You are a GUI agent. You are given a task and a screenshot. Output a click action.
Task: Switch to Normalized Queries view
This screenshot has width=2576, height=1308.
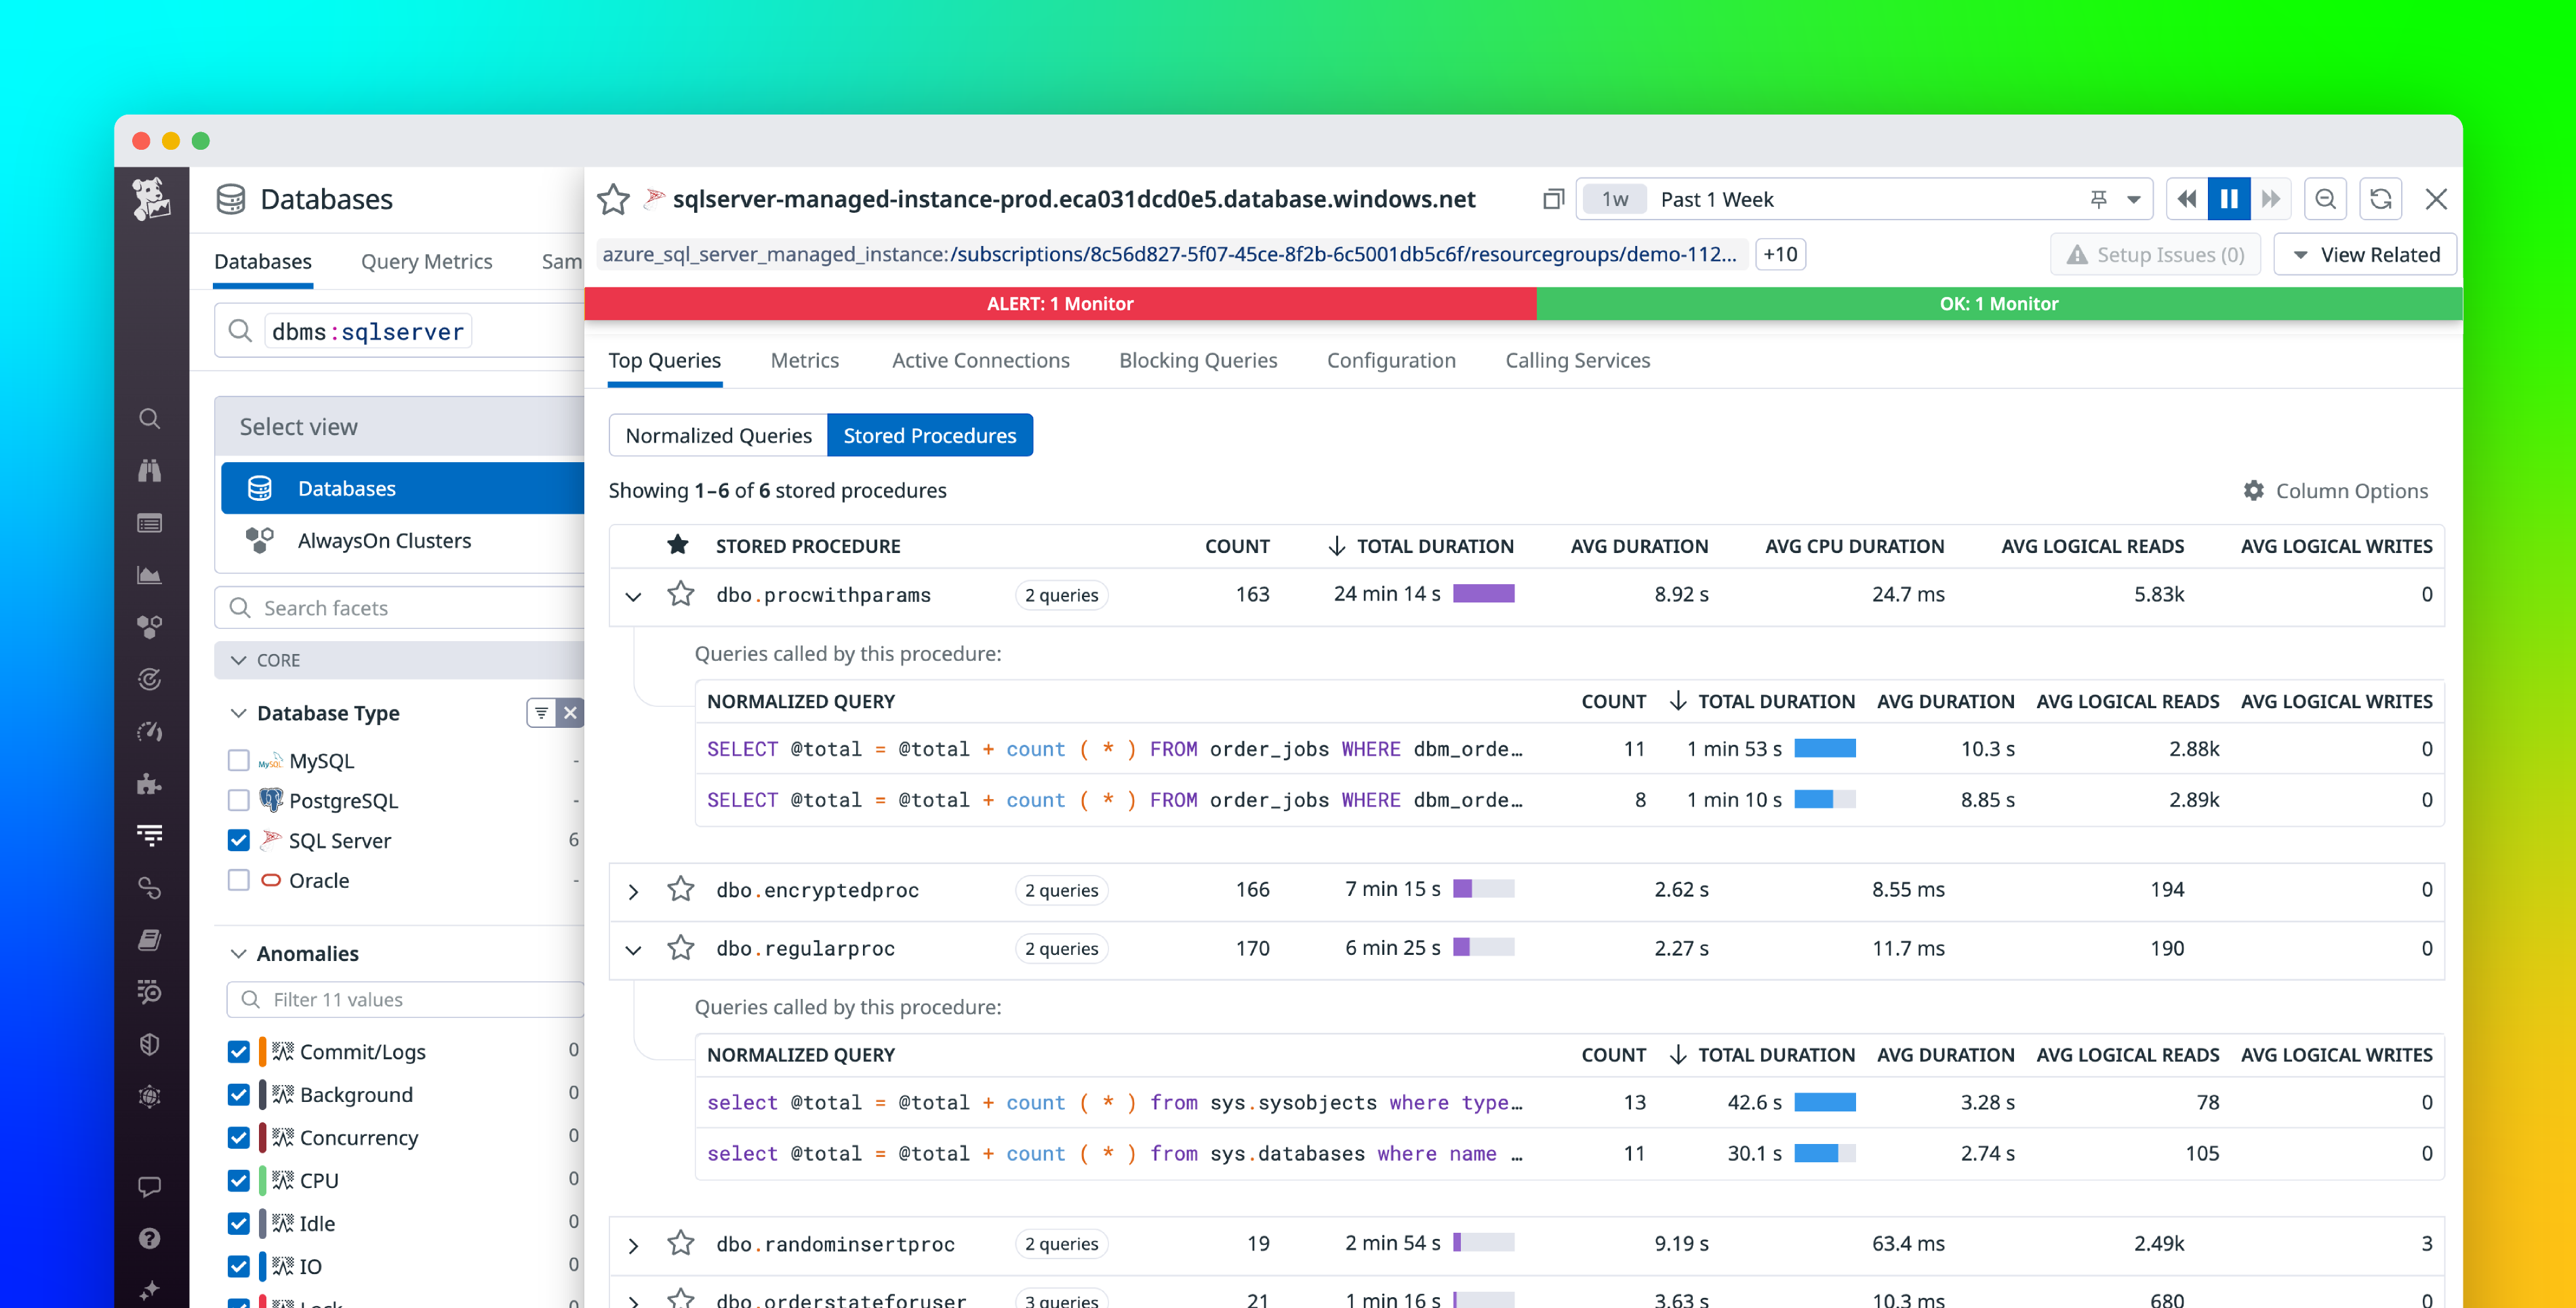pyautogui.click(x=718, y=435)
